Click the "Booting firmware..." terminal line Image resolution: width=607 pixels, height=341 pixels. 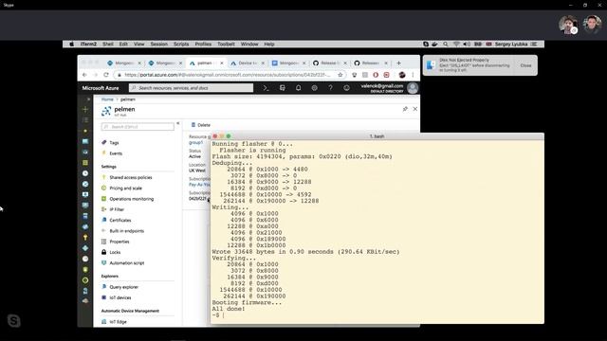coord(247,302)
